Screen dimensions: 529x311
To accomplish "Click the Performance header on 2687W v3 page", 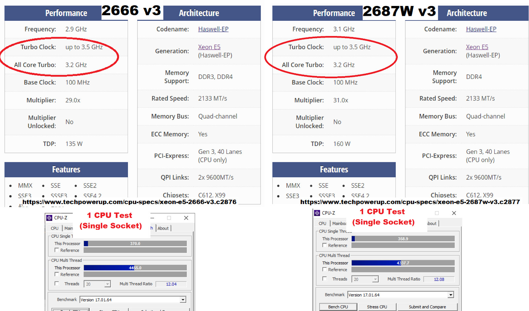I will tap(334, 13).
